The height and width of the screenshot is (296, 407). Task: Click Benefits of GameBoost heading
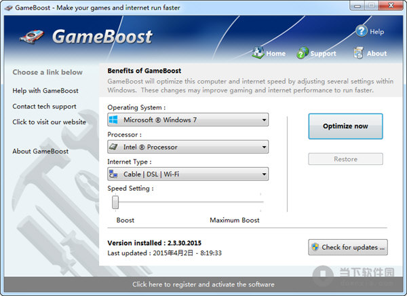point(144,71)
